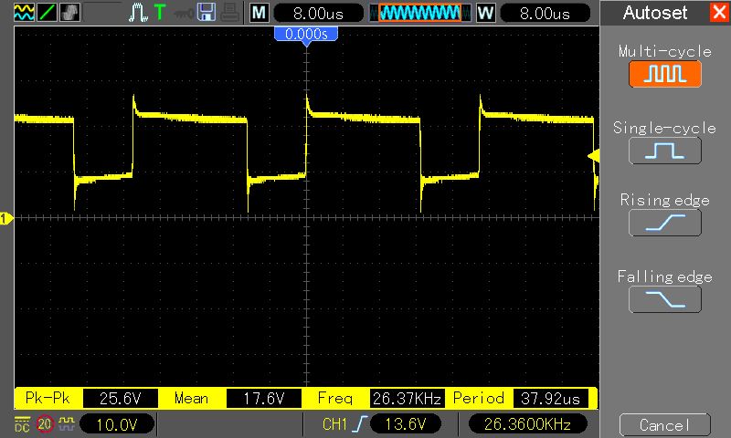
Task: Select Single-cycle autoset mode
Action: point(664,150)
